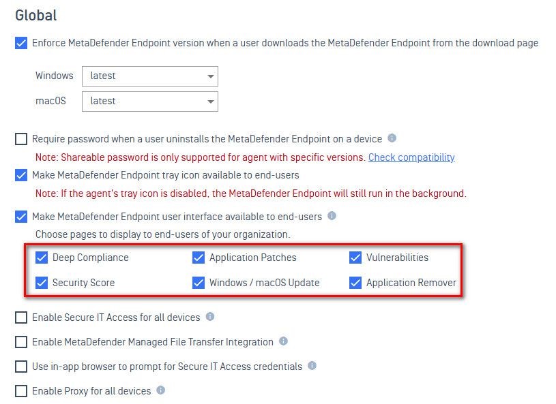Uncheck Security Score page option
This screenshot has height=404, width=556.
point(42,283)
